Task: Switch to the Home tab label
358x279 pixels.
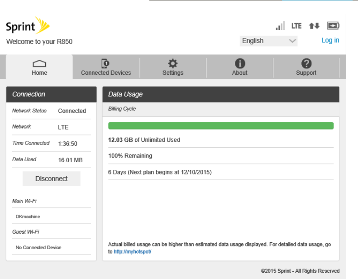Action: click(39, 72)
